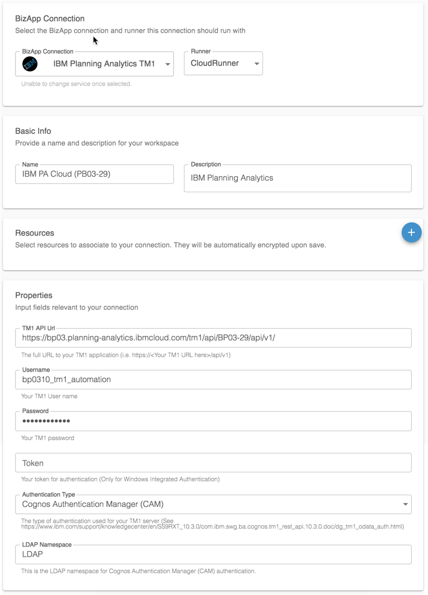This screenshot has width=428, height=595.
Task: Click 'Input fields relevant to your connection' text
Action: pos(77,308)
